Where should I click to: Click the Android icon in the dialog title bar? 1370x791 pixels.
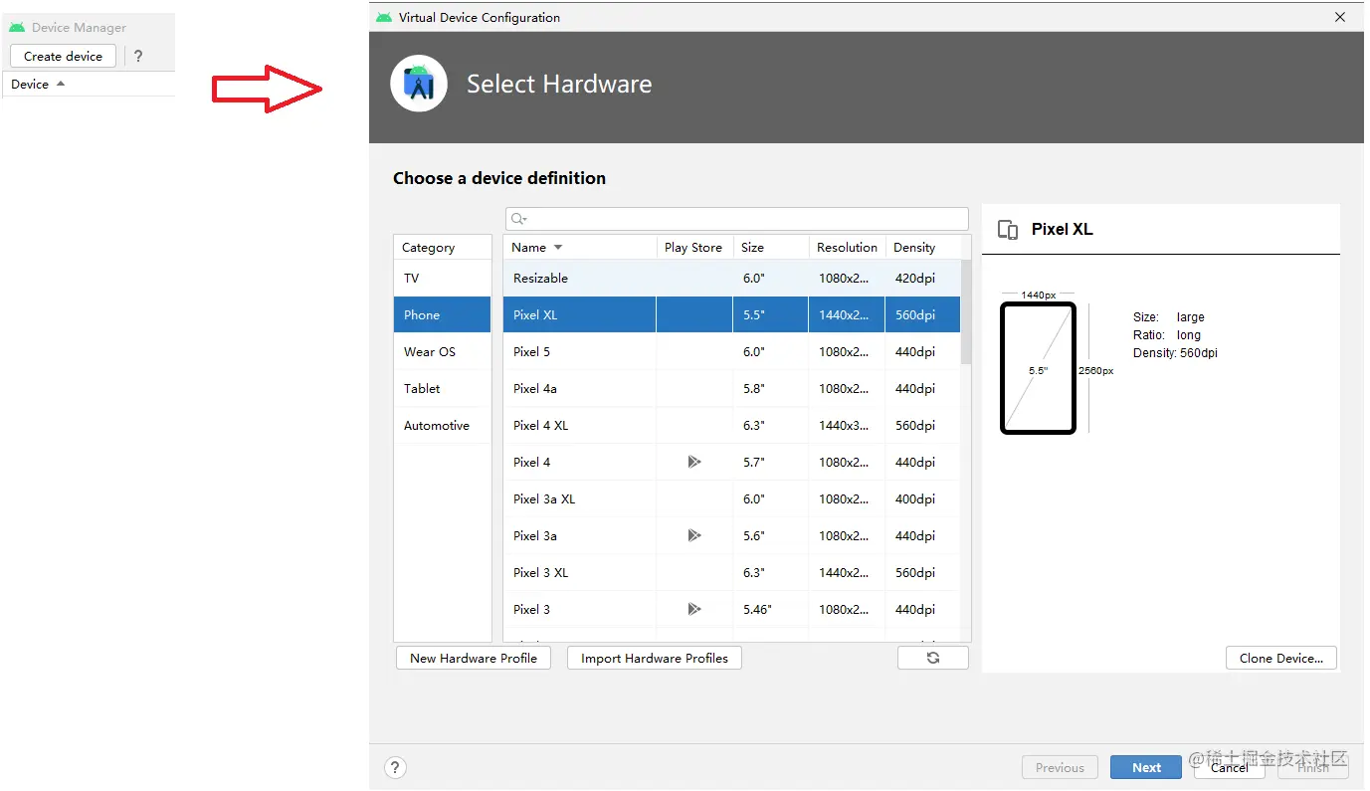pos(383,17)
